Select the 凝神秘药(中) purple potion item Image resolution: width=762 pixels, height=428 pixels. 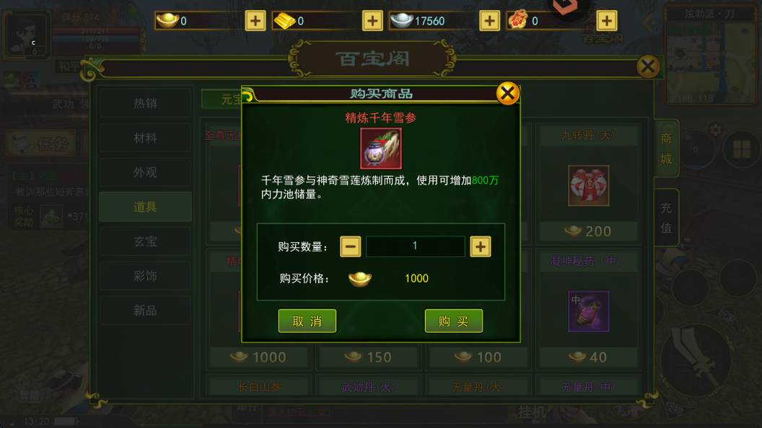588,311
